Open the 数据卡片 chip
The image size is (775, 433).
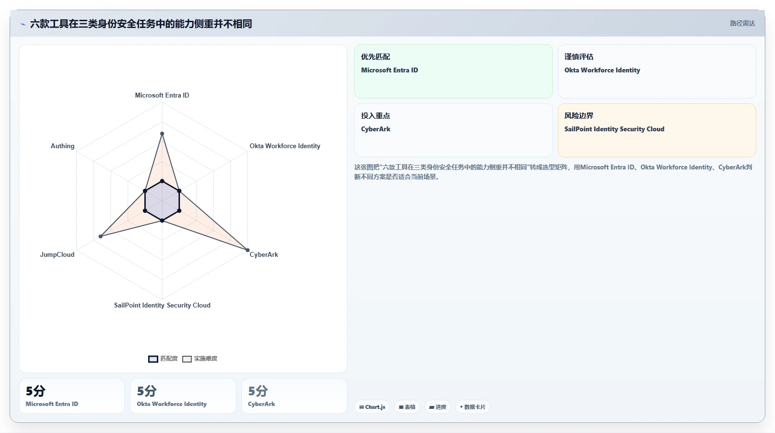tap(472, 407)
